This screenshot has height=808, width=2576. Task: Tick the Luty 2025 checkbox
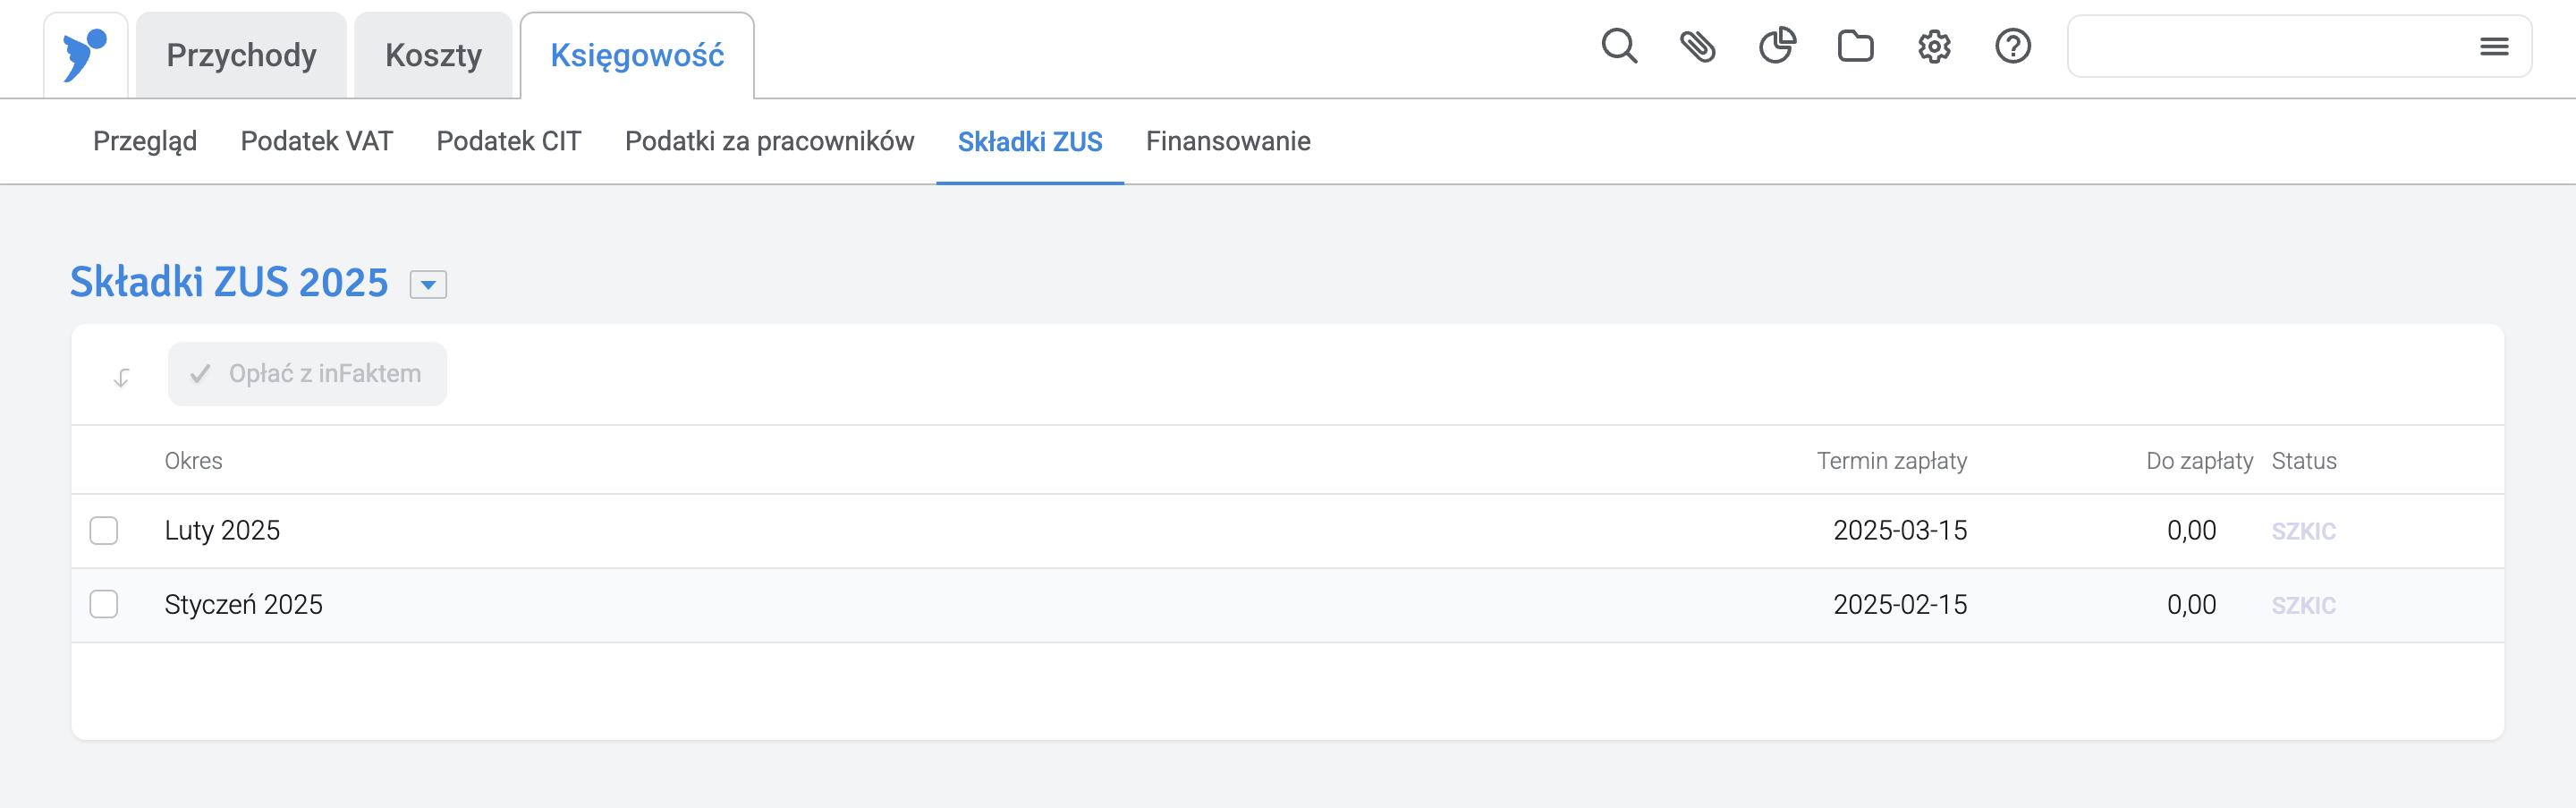click(x=104, y=530)
